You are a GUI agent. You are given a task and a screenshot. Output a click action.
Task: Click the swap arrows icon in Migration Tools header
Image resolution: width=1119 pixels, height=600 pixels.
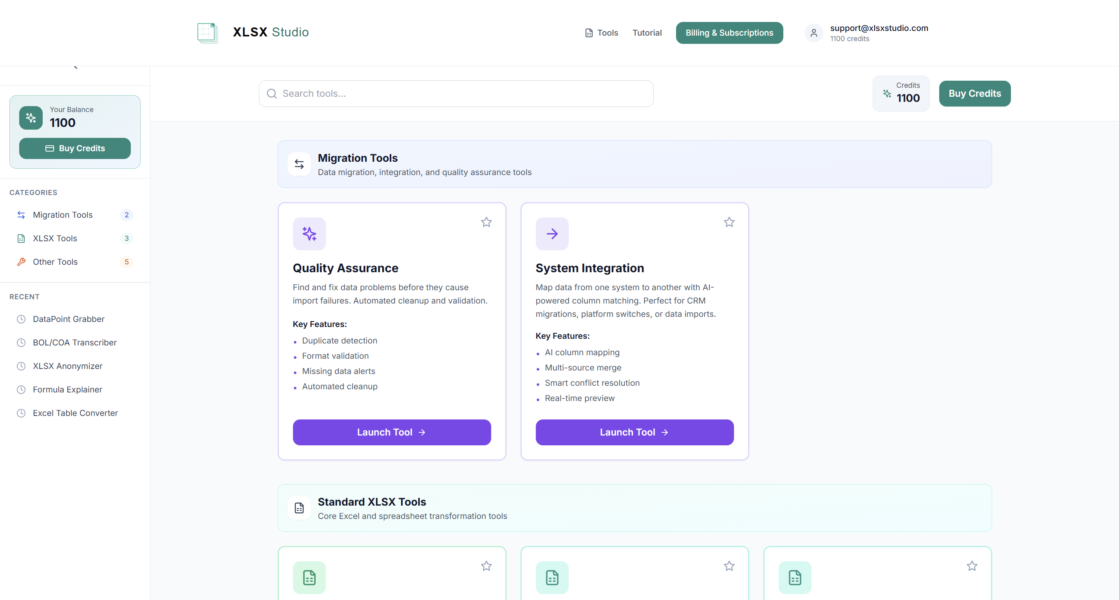click(x=299, y=164)
